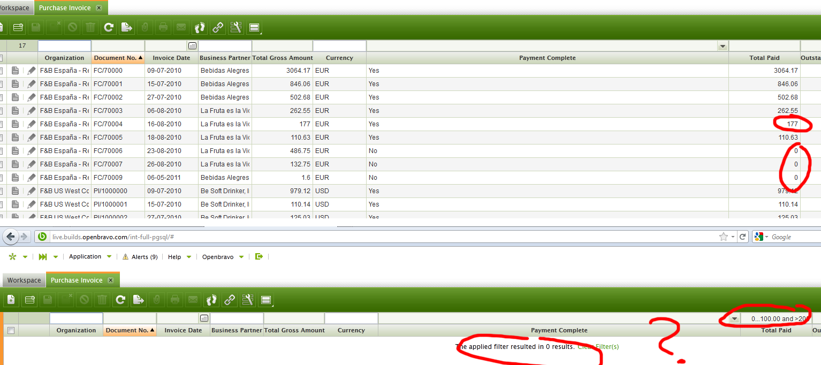Screen dimensions: 821x365
Task: Open the form view icon on the FC/70000 row
Action: [x=16, y=70]
